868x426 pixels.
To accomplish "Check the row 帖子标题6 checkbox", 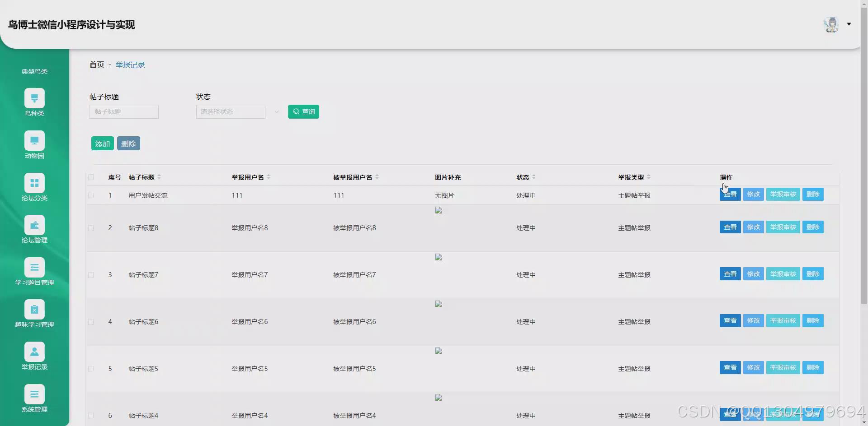I will click(91, 322).
